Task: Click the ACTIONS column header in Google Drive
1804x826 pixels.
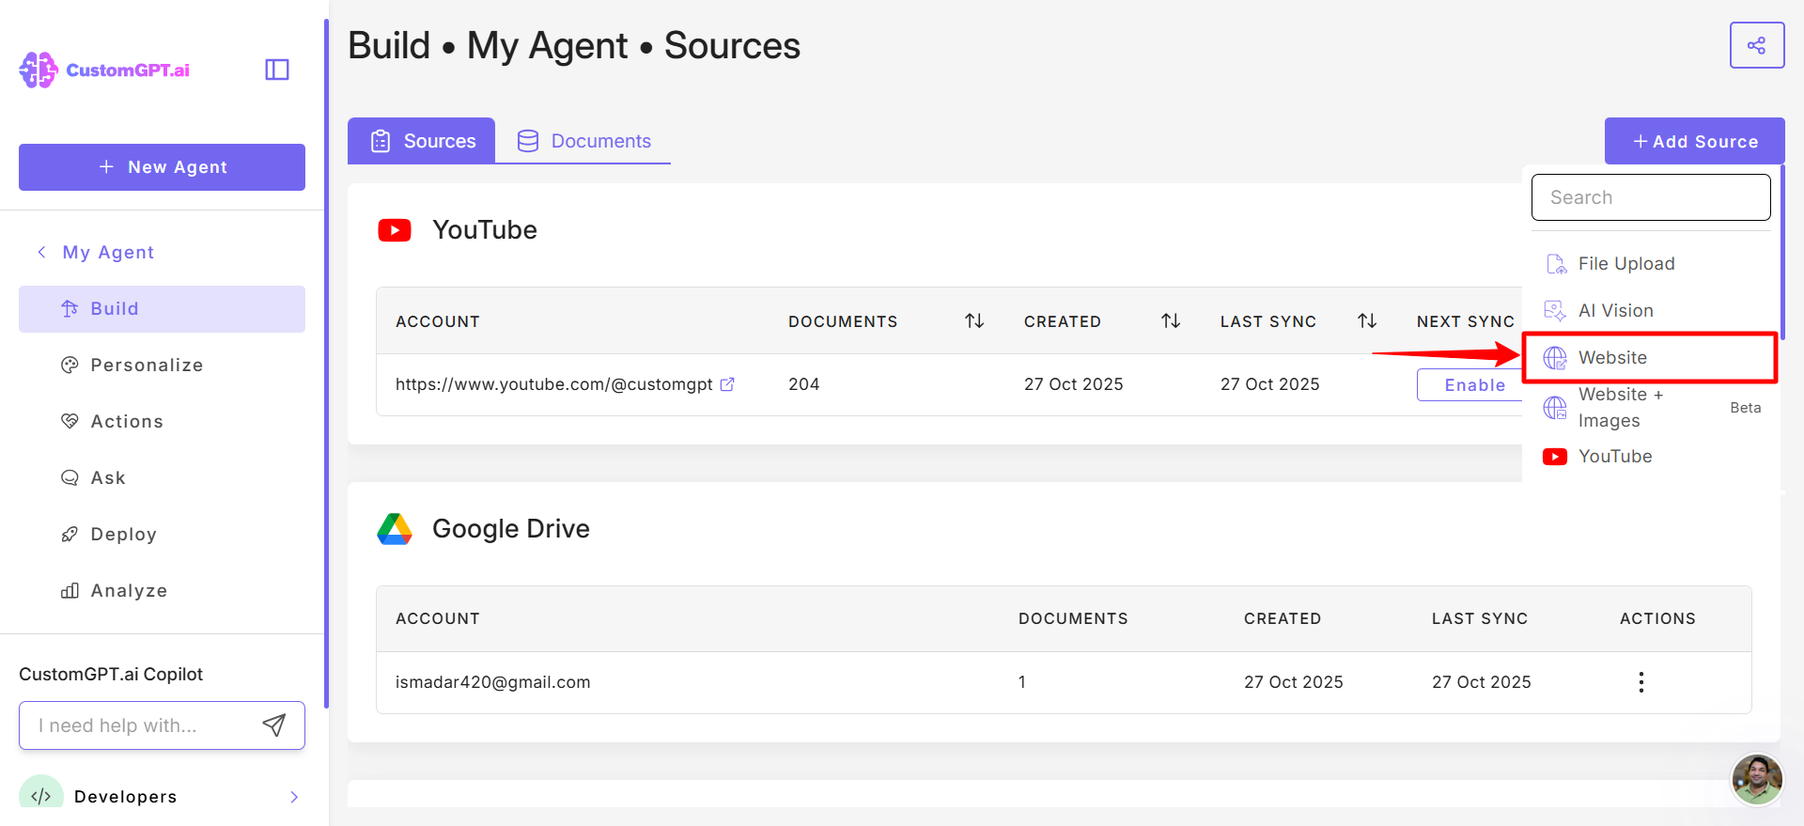Action: [1657, 618]
